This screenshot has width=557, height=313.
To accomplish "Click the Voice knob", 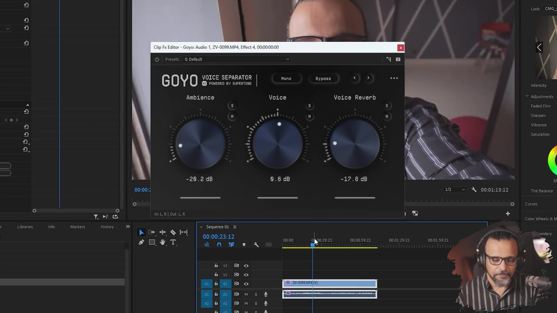I will click(x=278, y=143).
